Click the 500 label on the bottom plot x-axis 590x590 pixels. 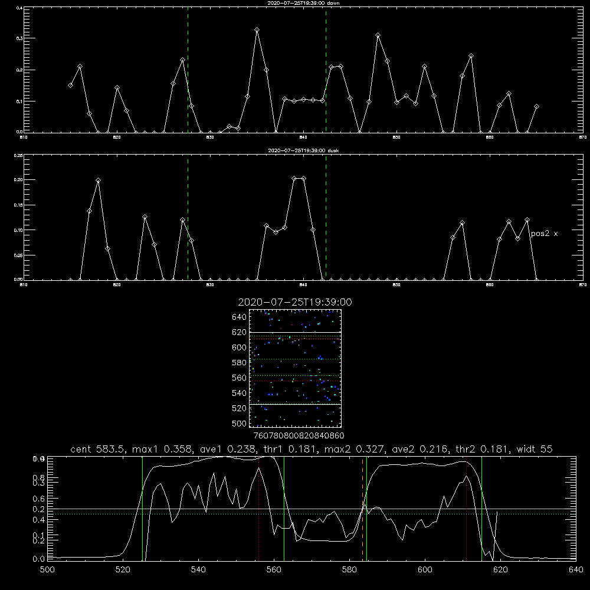(47, 570)
